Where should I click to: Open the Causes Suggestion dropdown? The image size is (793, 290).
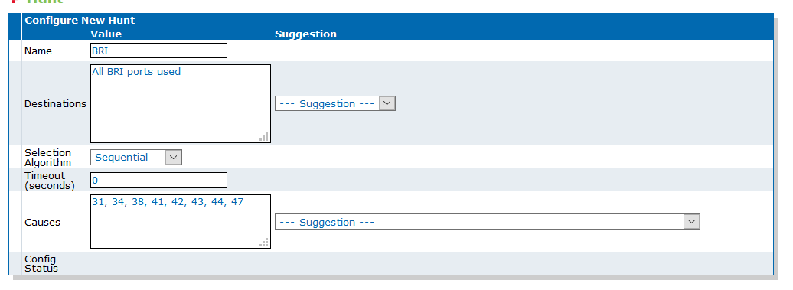pos(488,222)
